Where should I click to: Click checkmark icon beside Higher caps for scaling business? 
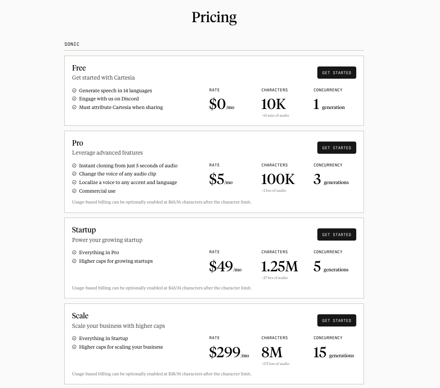point(74,347)
